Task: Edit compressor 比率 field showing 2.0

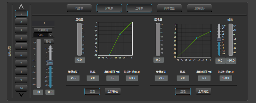Action: [x=183, y=78]
